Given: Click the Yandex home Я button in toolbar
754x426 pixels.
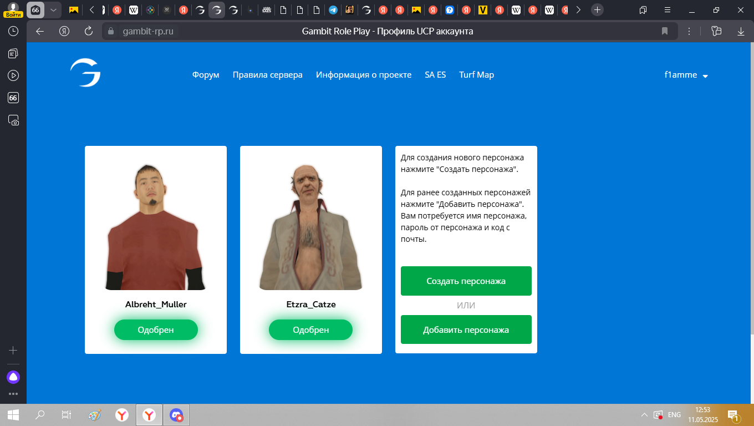Looking at the screenshot, I should point(64,31).
